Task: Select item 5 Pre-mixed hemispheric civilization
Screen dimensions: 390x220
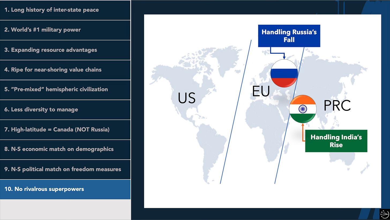Action: coord(65,90)
